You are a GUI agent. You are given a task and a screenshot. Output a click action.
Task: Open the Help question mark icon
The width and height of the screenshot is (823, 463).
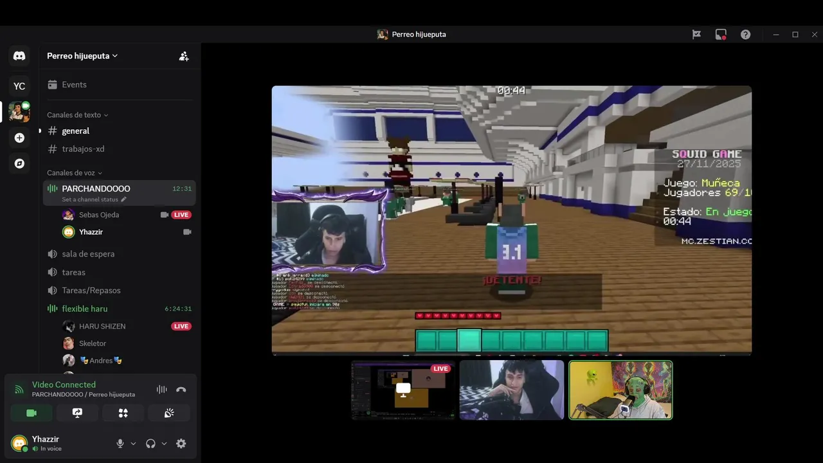[745, 35]
